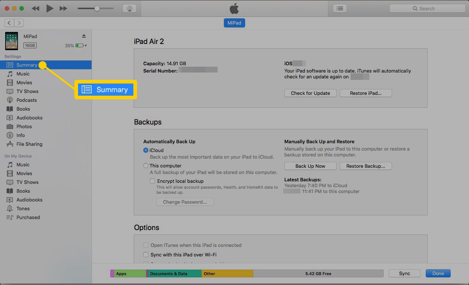Adjust the volume slider knob
This screenshot has height=285, width=469.
point(97,8)
